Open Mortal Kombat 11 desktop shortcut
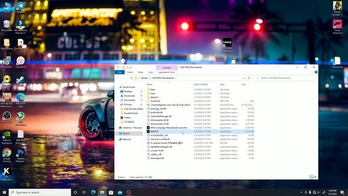 [x=337, y=9]
